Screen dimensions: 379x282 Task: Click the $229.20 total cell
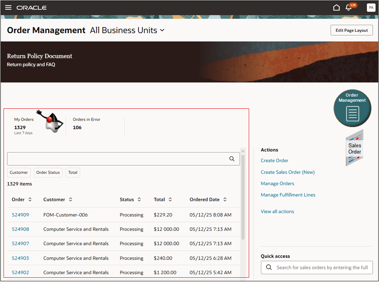pyautogui.click(x=163, y=215)
